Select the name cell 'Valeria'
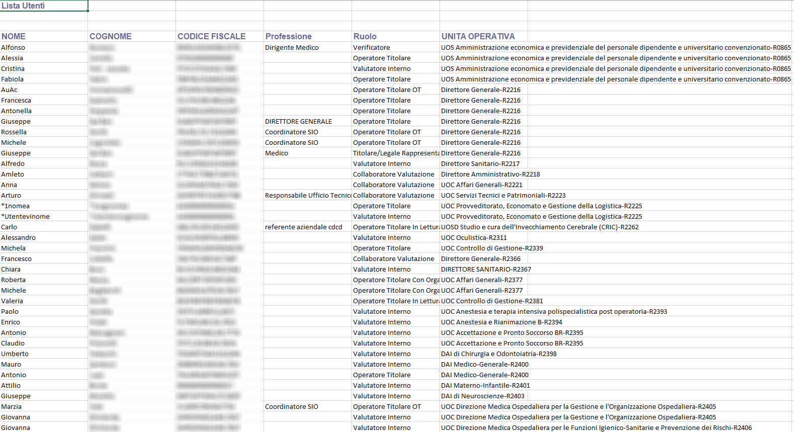This screenshot has width=794, height=432. (44, 301)
